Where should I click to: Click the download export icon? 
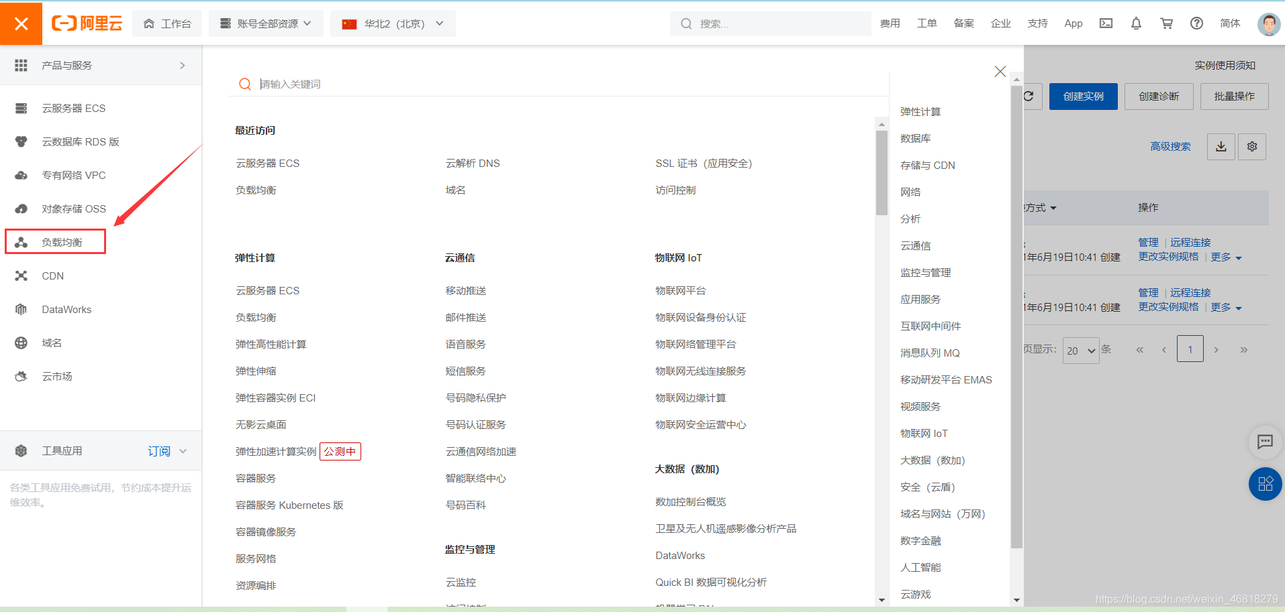click(1221, 147)
